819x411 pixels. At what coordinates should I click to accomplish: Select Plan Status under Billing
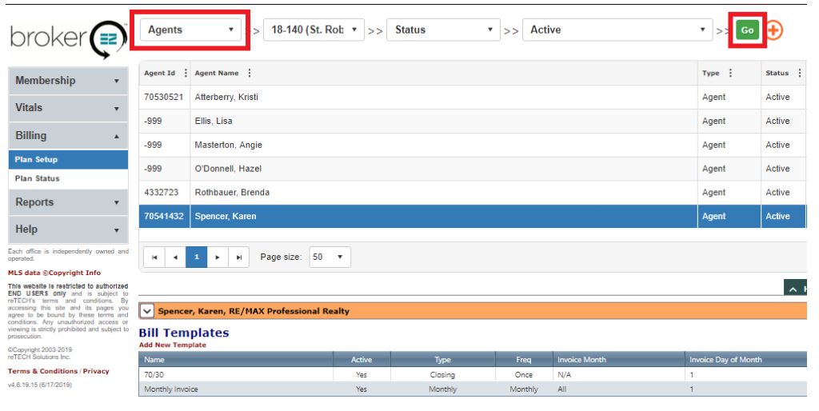pyautogui.click(x=37, y=178)
